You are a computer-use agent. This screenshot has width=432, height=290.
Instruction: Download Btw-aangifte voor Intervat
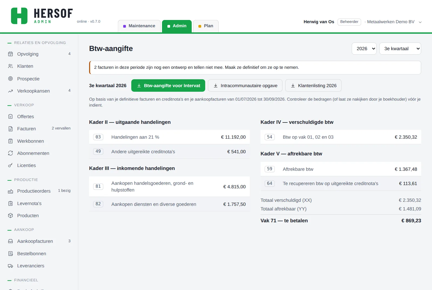[x=168, y=86]
